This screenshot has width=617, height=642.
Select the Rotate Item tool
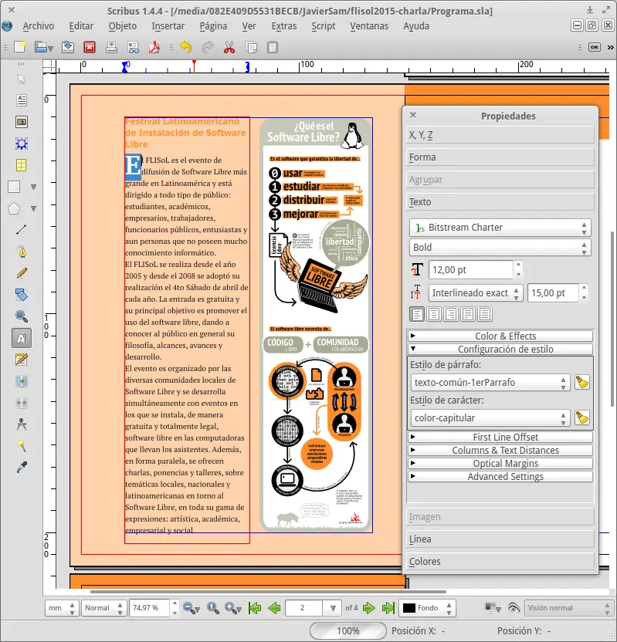point(22,295)
